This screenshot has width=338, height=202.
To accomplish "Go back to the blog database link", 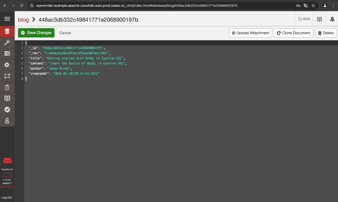I will [x=23, y=20].
